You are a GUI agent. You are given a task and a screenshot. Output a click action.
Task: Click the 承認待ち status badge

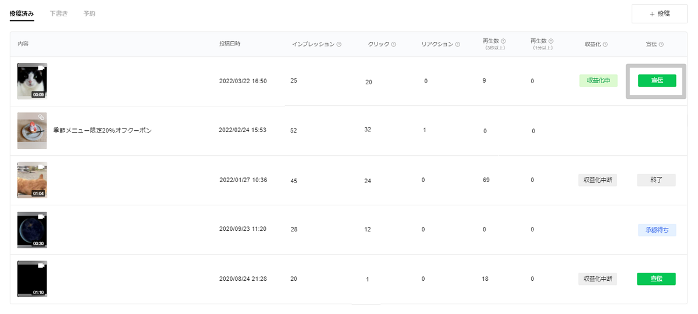(x=657, y=230)
